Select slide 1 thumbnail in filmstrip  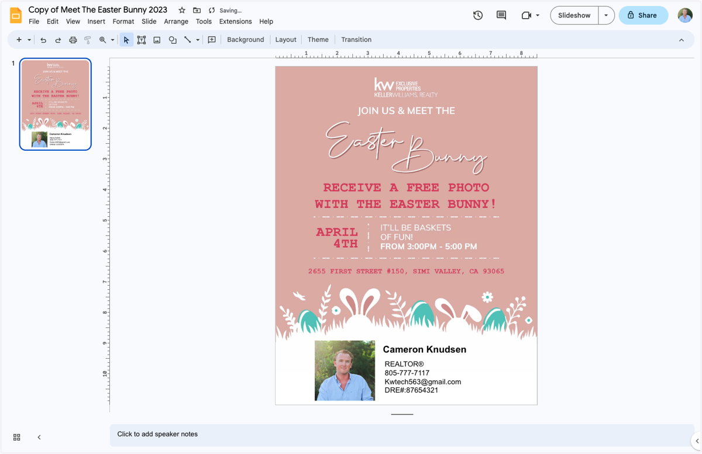[56, 104]
